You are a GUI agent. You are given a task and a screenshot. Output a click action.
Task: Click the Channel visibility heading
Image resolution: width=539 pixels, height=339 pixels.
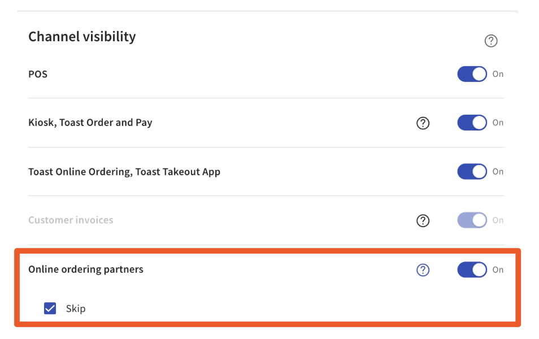click(82, 37)
